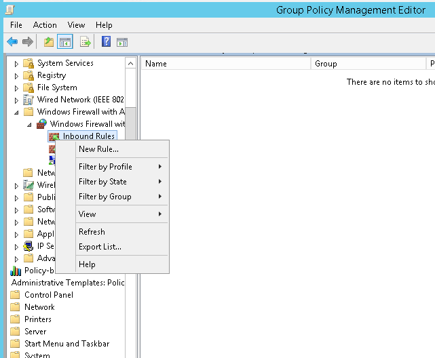Screen dimensions: 435x358
Task: Click the Inbound Rules brick icon
Action: [54, 136]
